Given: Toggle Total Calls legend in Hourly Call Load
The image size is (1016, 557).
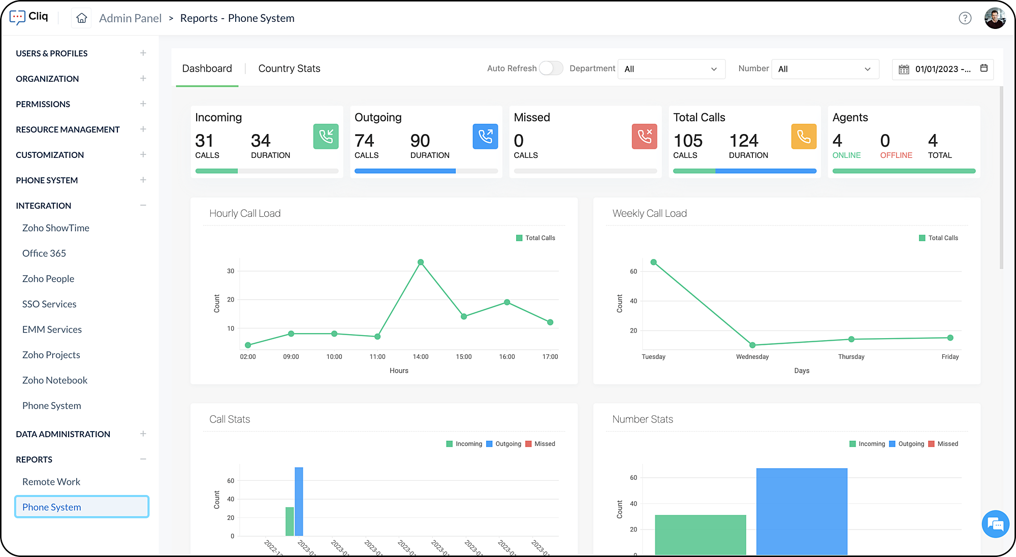Looking at the screenshot, I should click(x=535, y=238).
